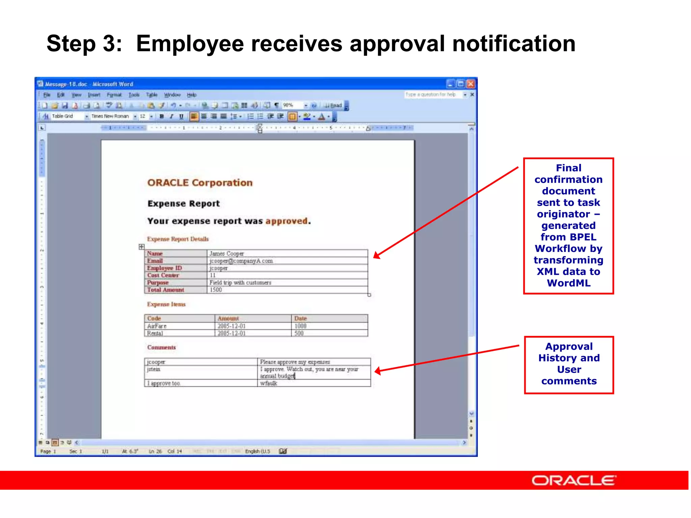Click the vertical scrollbar down arrow
The height and width of the screenshot is (518, 691).
(471, 413)
